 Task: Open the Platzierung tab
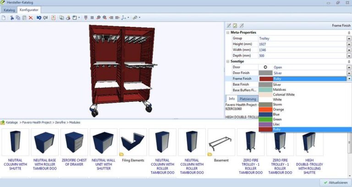[247, 99]
